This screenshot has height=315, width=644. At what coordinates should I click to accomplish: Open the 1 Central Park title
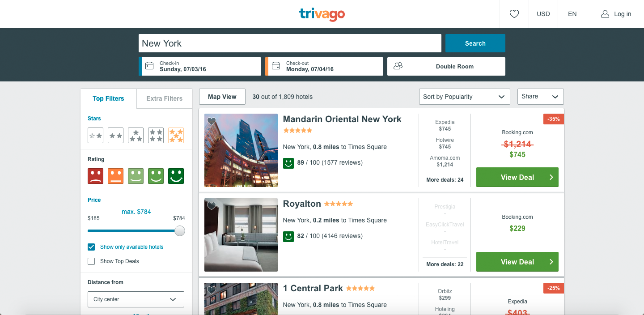(313, 288)
